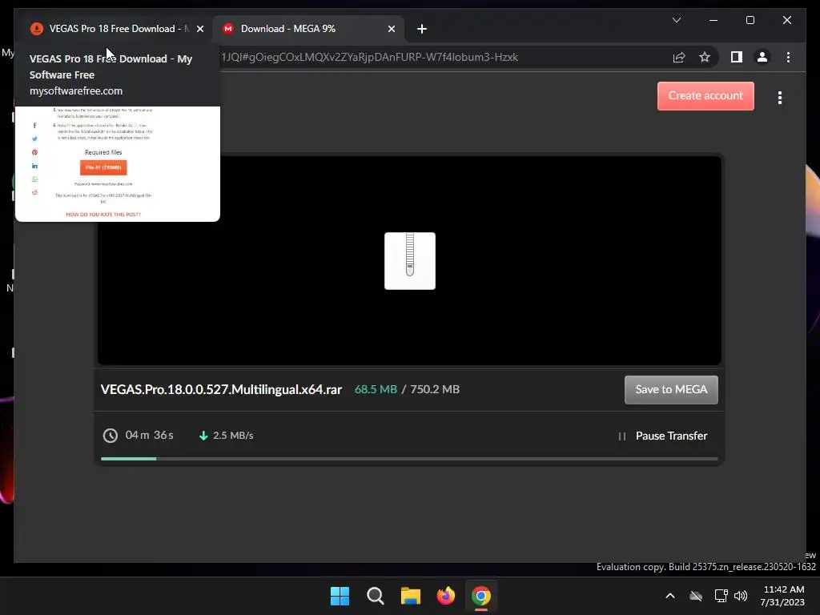Click the tab hover preview thumbnail
The height and width of the screenshot is (615, 820).
(118, 163)
